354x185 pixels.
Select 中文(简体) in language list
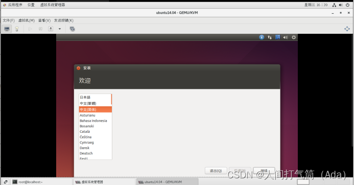[x=96, y=109]
